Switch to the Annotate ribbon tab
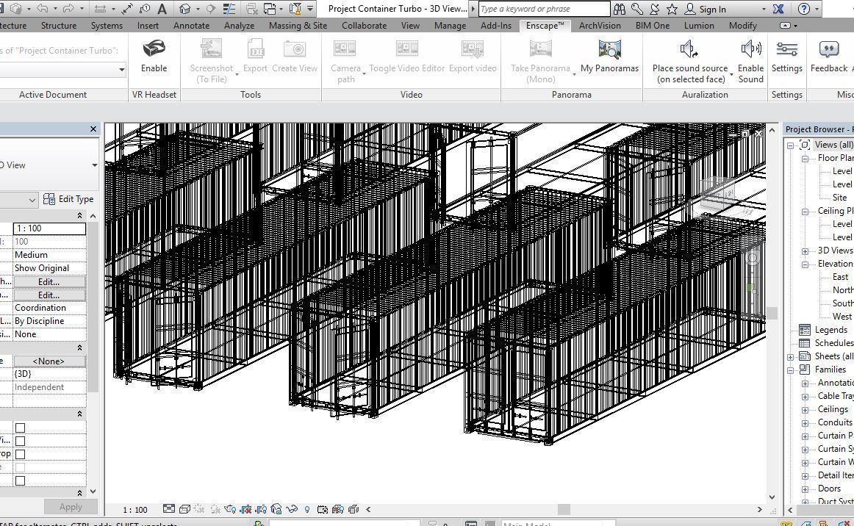Viewport: 854px width, 526px height. 191,25
